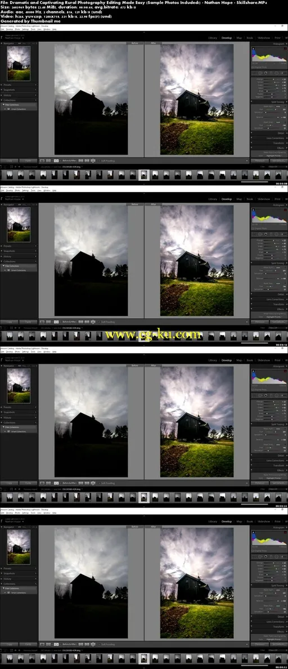Toggle the shadow clipping indicator in the 00:00:16 frame histogram
288x669 pixels.
[x=253, y=210]
